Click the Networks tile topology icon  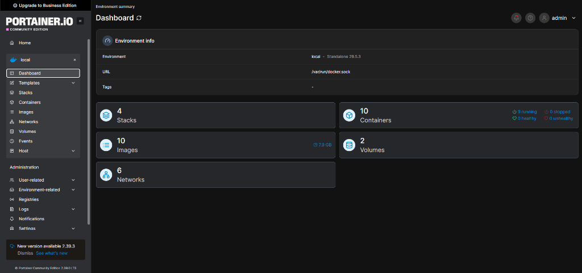[x=106, y=174]
